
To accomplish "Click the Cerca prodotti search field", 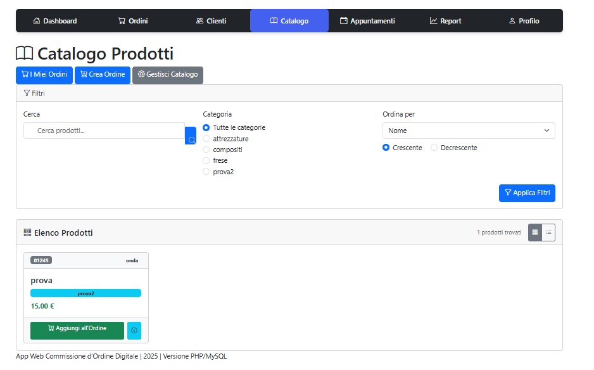I will [x=104, y=131].
